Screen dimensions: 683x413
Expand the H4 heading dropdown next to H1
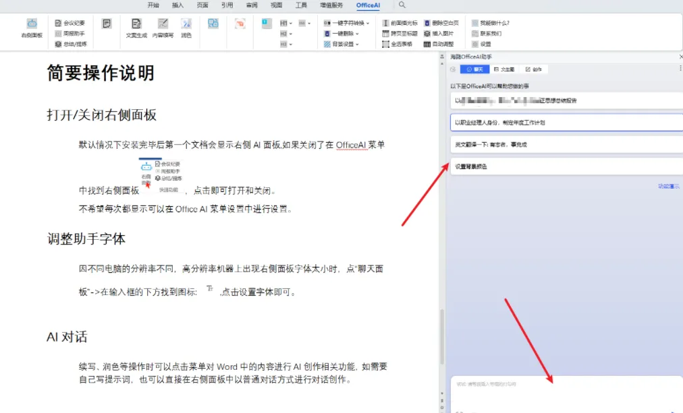[304, 23]
